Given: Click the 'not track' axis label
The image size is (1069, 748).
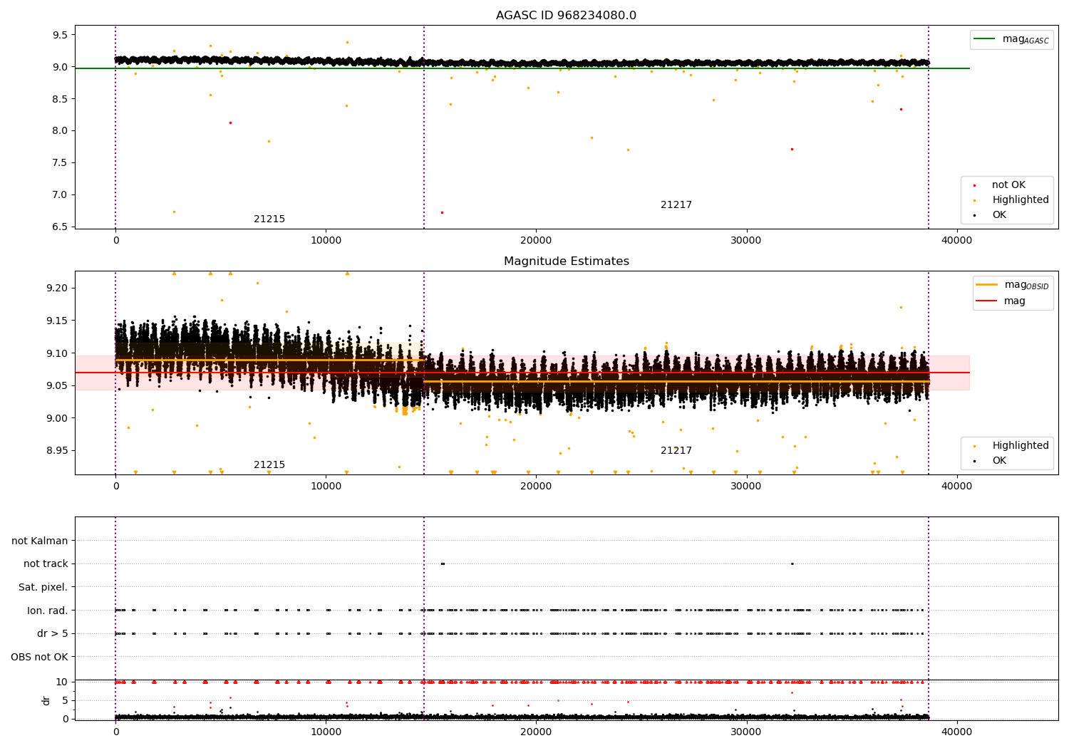Looking at the screenshot, I should (x=46, y=564).
